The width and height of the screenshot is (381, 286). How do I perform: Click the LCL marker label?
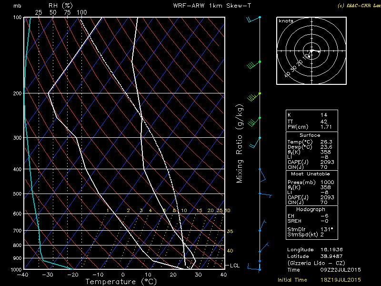click(235, 266)
